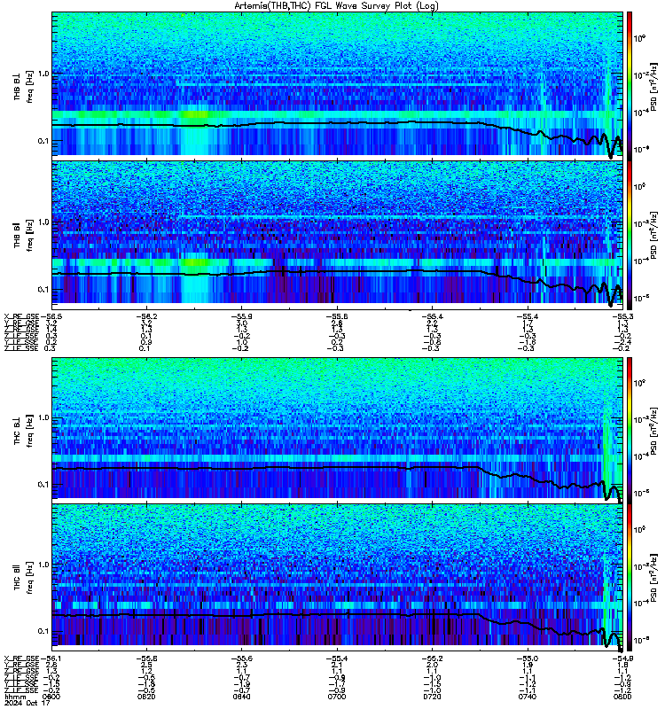Click the 'hhmm' time axis label

15,697
